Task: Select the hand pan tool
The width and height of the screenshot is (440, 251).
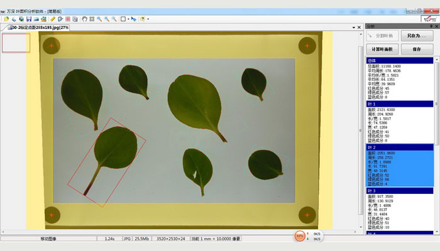Action: [84, 19]
